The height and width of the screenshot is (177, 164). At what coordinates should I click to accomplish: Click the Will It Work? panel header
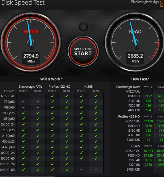pyautogui.click(x=51, y=79)
